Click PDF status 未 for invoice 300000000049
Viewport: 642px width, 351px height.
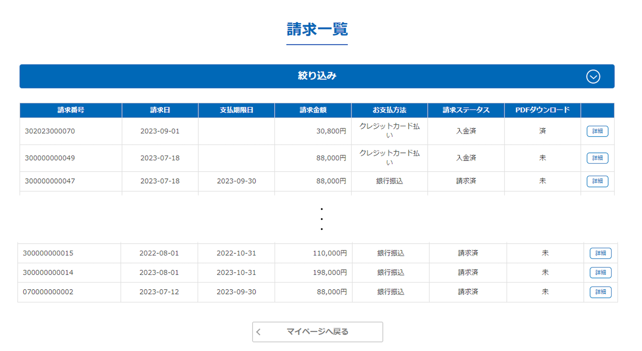point(542,158)
